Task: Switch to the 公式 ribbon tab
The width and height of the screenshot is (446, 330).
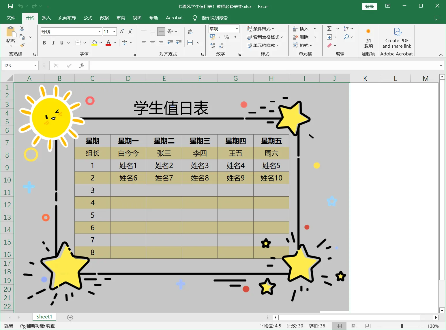Action: click(88, 18)
